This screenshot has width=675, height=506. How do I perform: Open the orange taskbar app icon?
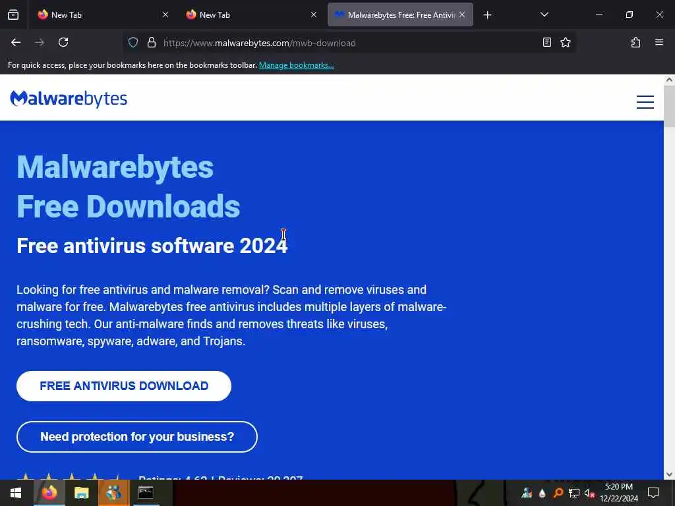(x=113, y=493)
